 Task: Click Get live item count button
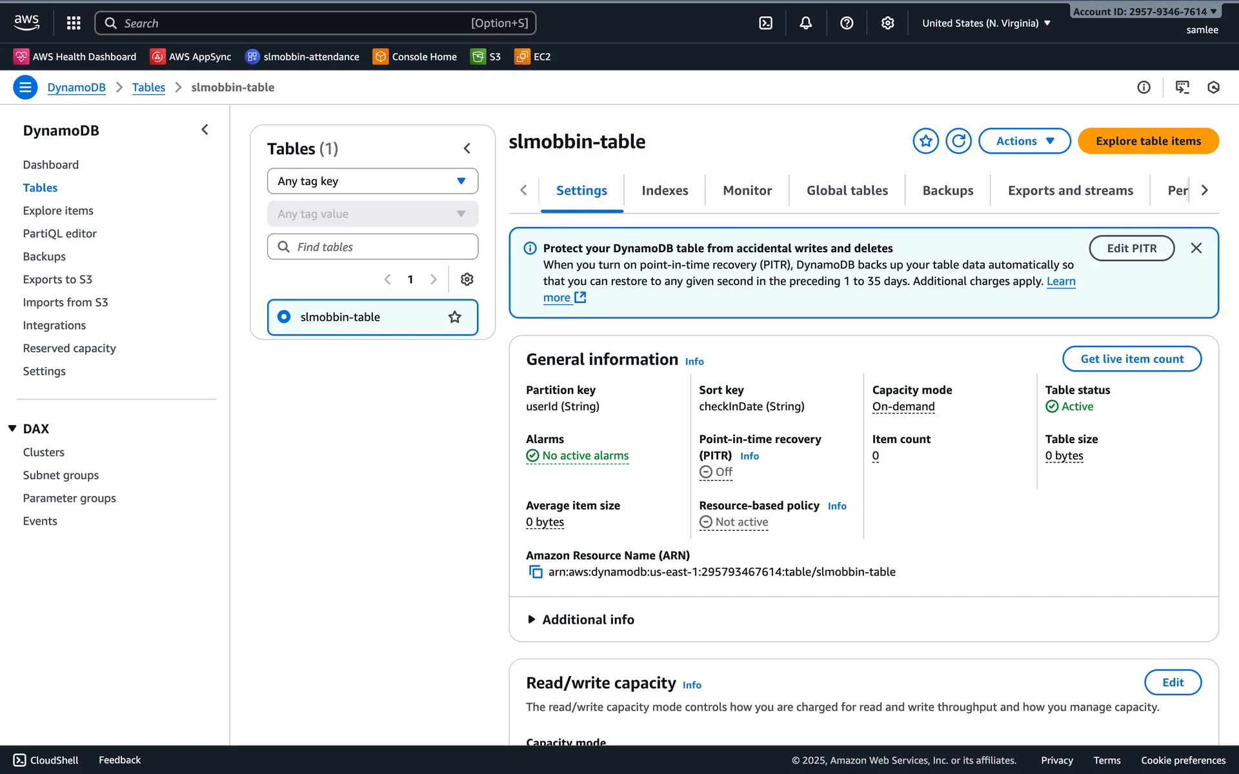(1132, 359)
